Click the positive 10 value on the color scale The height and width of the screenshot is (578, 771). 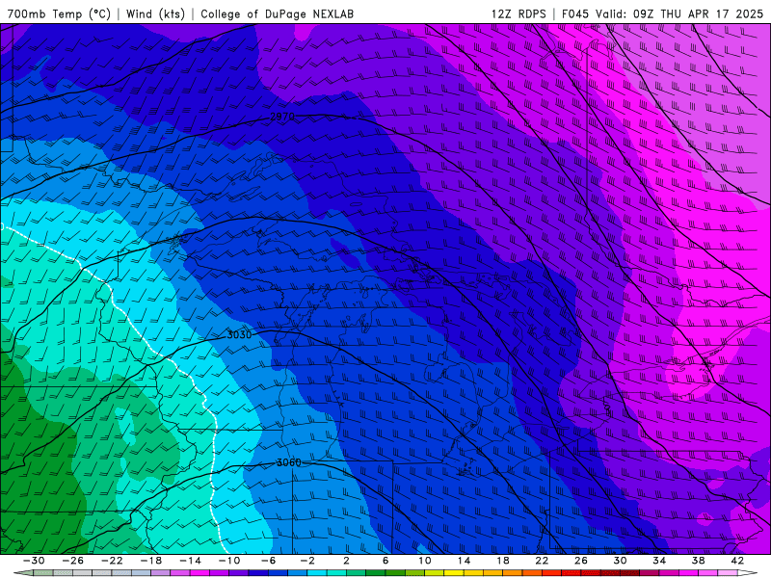click(425, 561)
